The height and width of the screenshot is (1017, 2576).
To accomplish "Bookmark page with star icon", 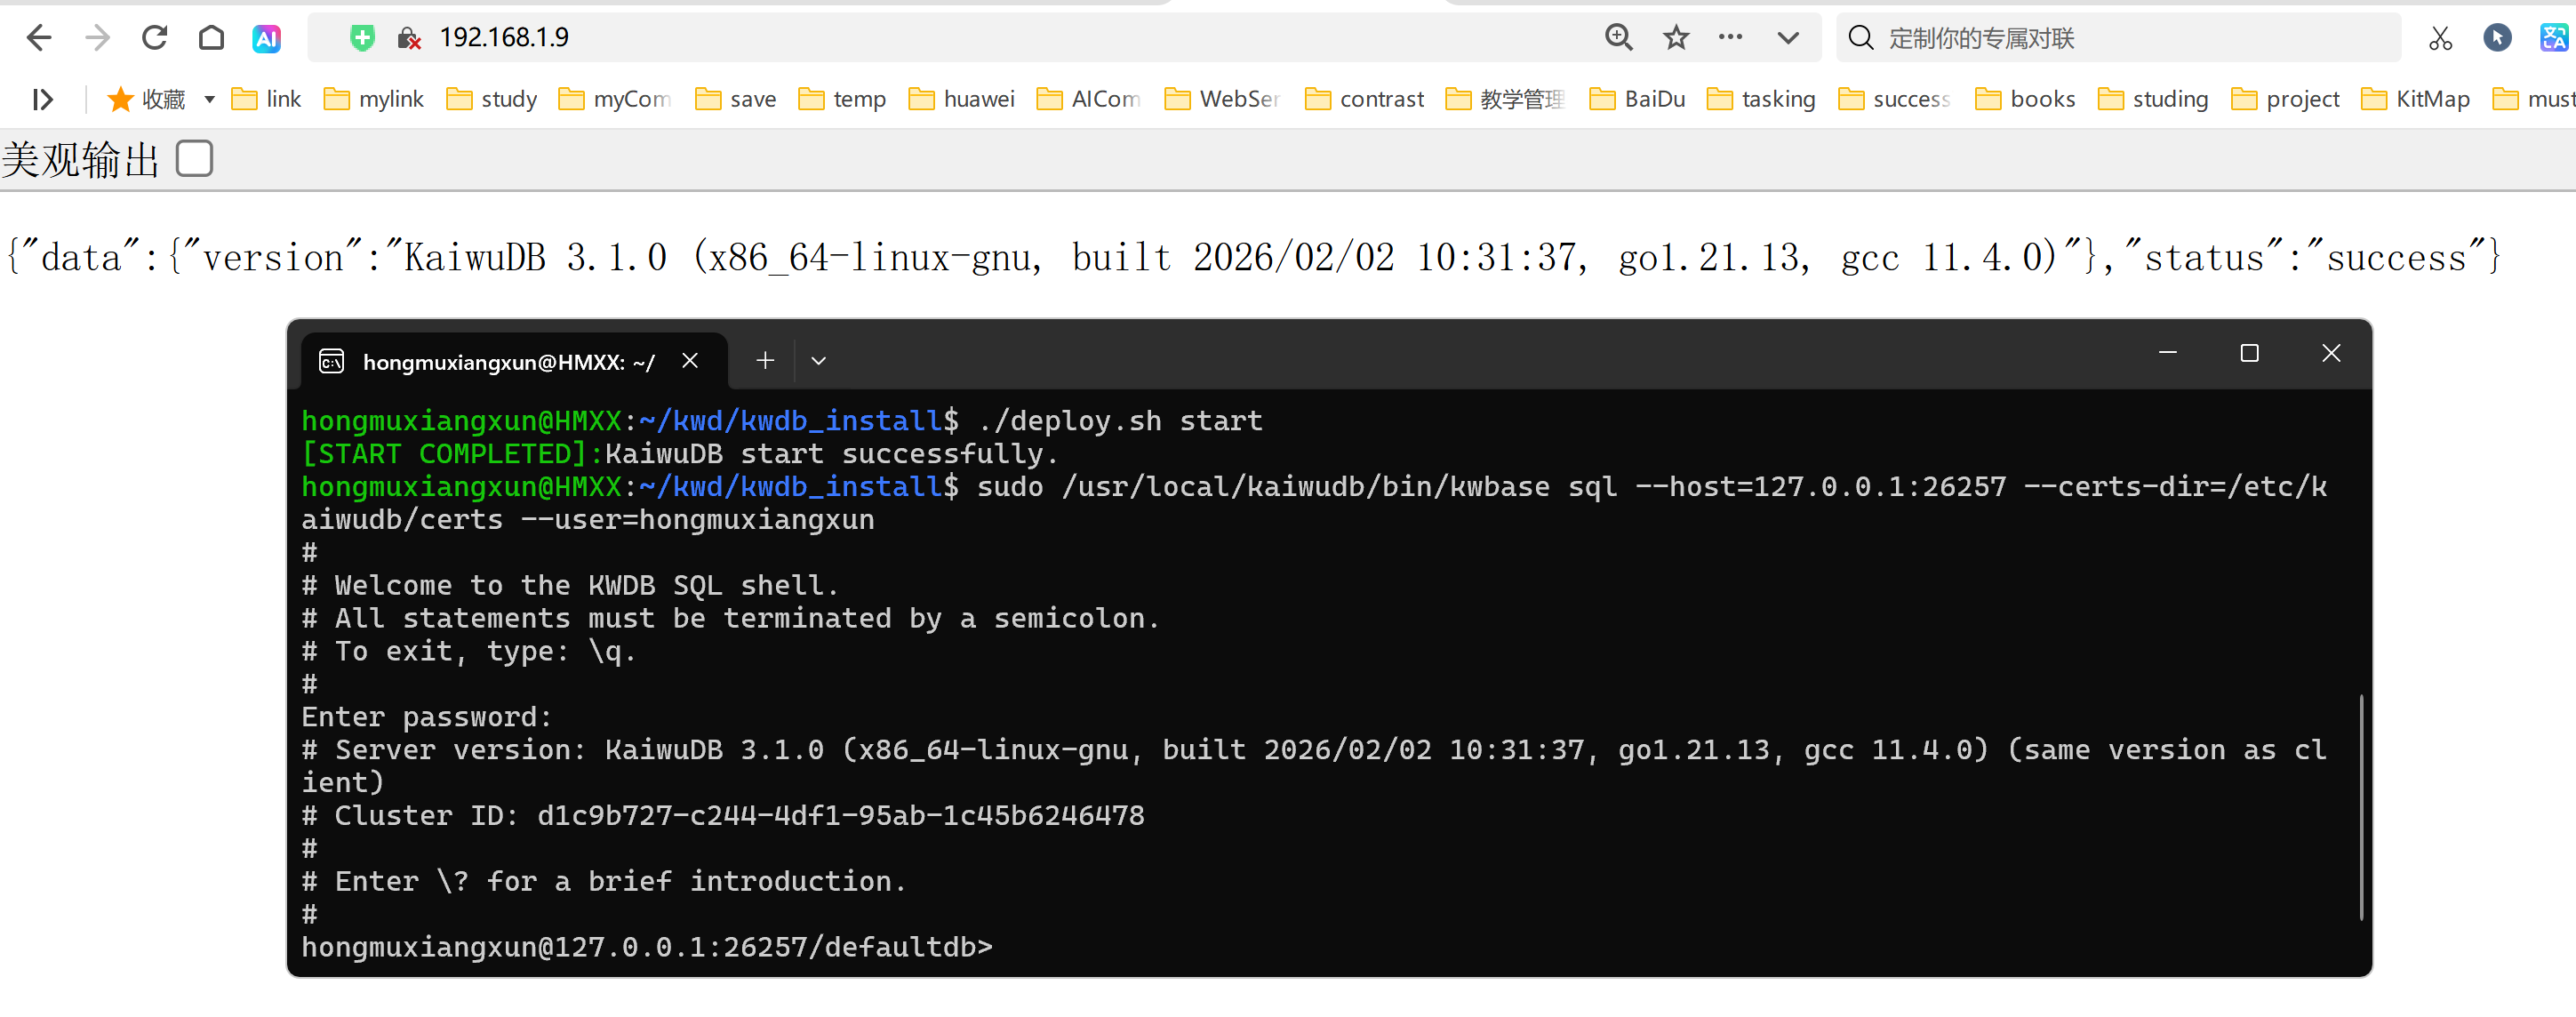I will pos(1676,38).
